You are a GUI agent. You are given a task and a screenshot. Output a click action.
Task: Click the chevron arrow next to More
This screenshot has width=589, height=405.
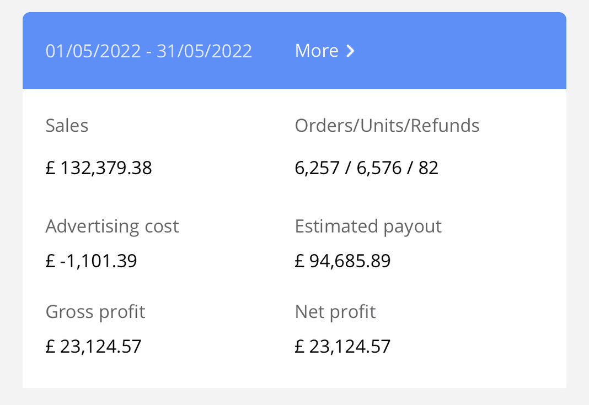350,51
